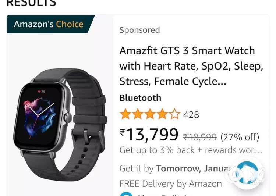
Task: Open the 428 ratings count
Action: [x=191, y=115]
